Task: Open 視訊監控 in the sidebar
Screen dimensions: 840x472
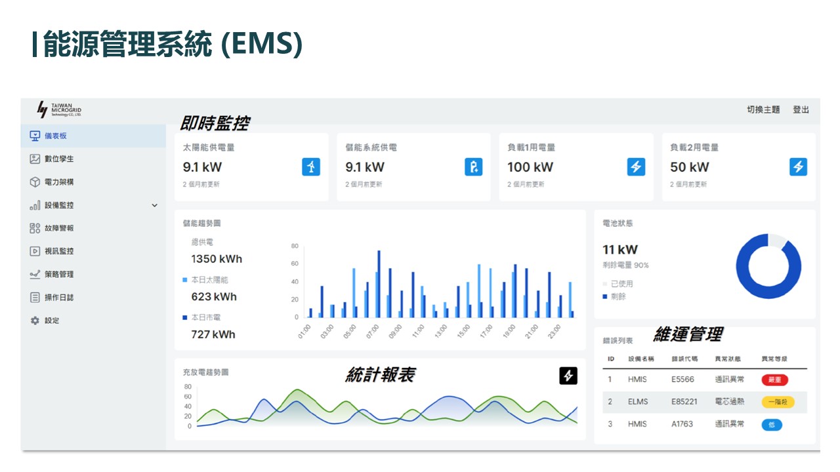Action: coord(59,251)
